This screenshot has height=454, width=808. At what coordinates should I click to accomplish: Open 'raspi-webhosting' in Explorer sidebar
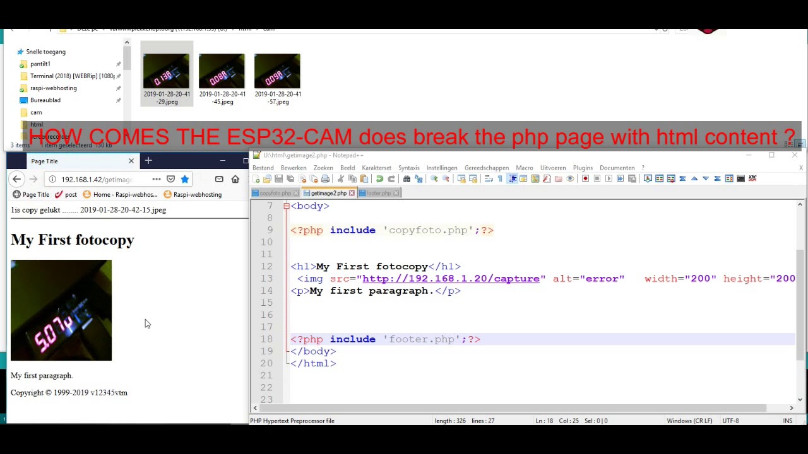point(48,88)
